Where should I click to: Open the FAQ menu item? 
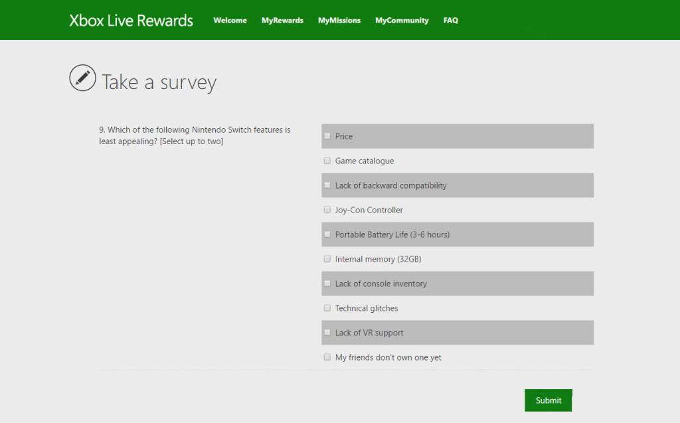[x=451, y=21]
